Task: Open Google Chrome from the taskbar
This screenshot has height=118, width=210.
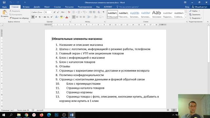Action: pos(26,115)
